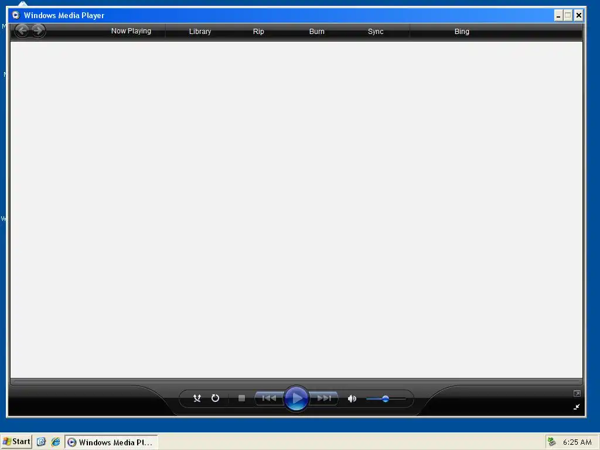This screenshot has width=600, height=450.
Task: Open the Burn tab
Action: click(317, 32)
